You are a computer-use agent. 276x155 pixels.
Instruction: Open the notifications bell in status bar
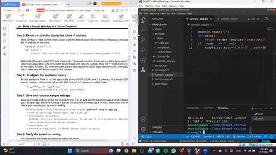click(x=272, y=136)
